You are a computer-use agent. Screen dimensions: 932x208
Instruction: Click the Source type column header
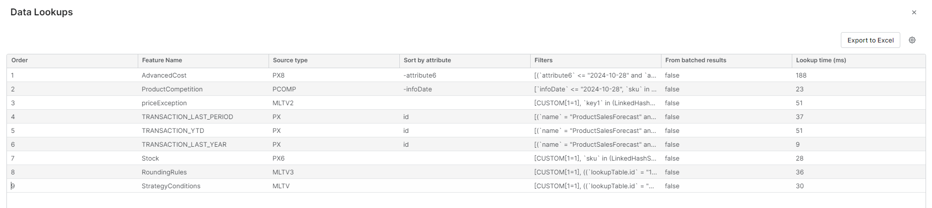[x=290, y=60]
